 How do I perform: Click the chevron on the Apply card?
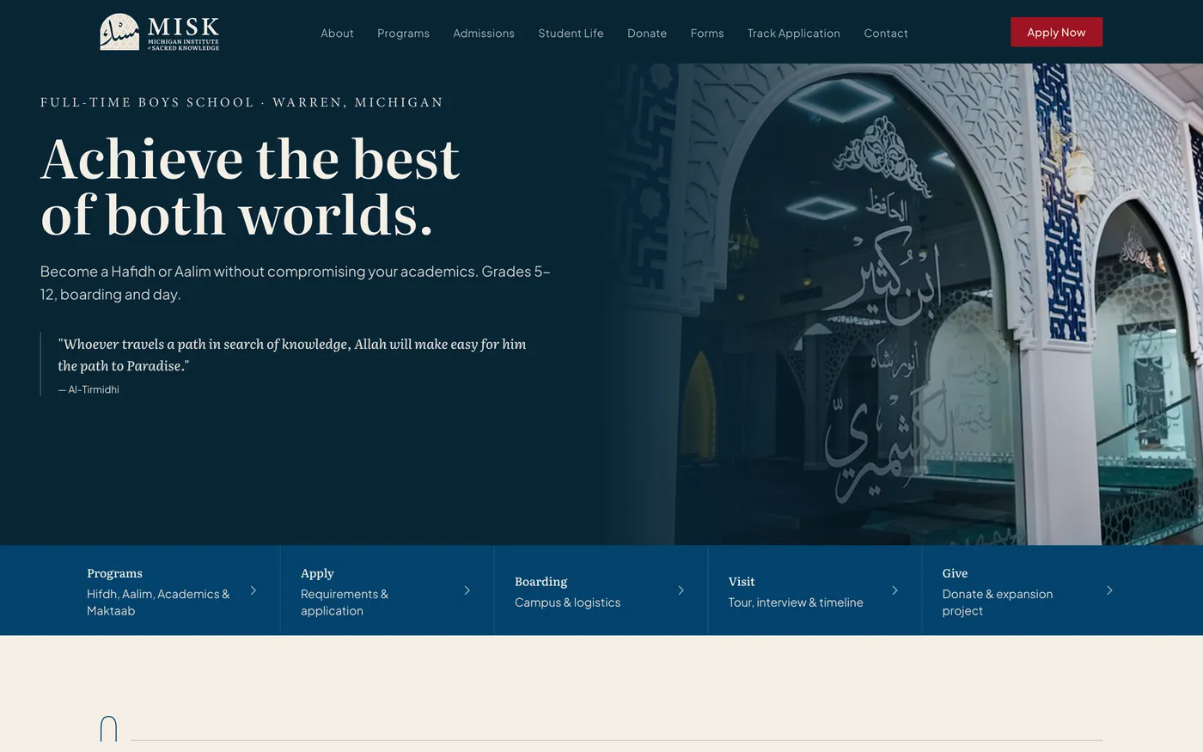pyautogui.click(x=467, y=590)
